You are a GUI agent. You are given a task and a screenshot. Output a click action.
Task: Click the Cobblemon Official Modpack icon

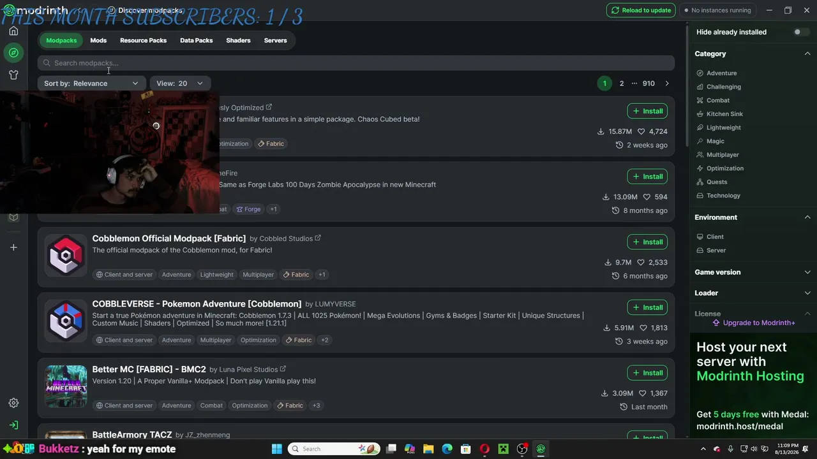tap(66, 256)
